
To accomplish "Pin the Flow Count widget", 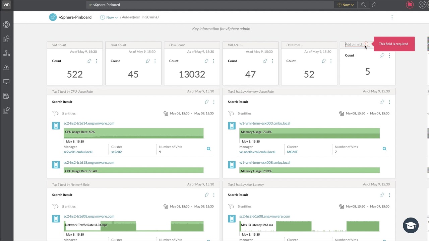I will (206, 61).
